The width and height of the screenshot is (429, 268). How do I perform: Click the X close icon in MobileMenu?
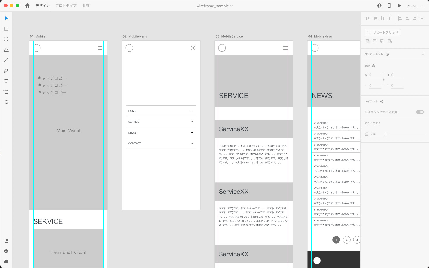193,48
